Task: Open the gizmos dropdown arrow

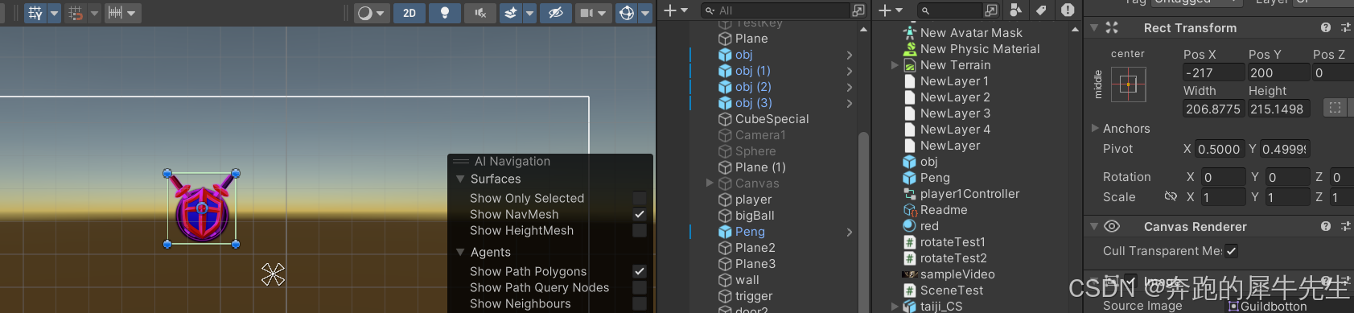Action: (x=645, y=13)
